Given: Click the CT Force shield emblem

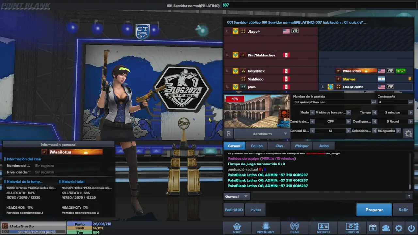Looking at the screenshot, I should 142,32.
